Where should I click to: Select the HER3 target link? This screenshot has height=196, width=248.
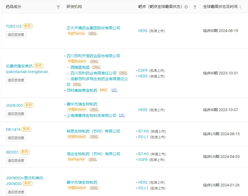[x=143, y=76]
